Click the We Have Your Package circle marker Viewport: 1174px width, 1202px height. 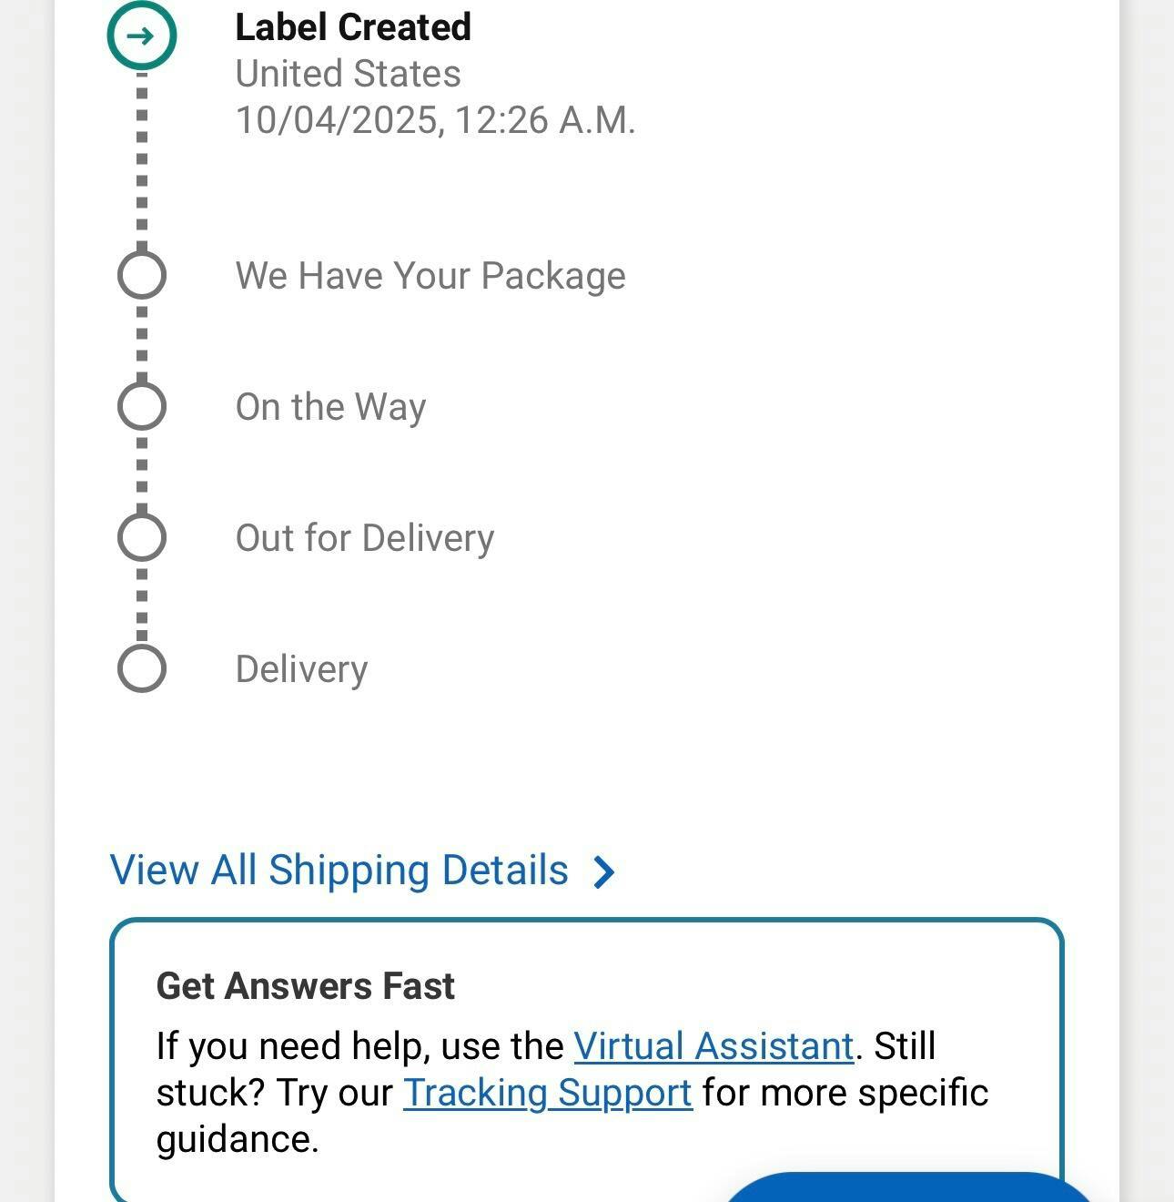coord(142,275)
